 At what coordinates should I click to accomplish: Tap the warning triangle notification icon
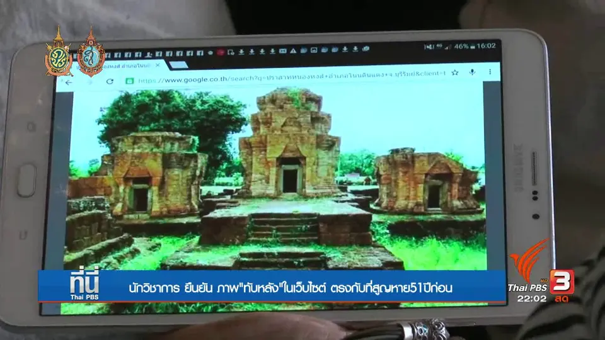click(x=293, y=51)
